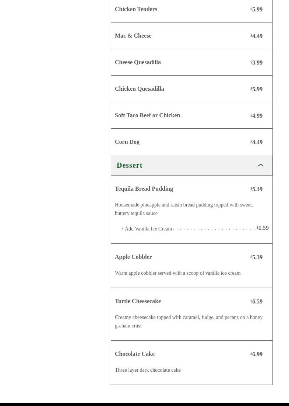This screenshot has width=289, height=406.
Task: Click the Three layer dark chocolate cake text
Action: tap(148, 370)
